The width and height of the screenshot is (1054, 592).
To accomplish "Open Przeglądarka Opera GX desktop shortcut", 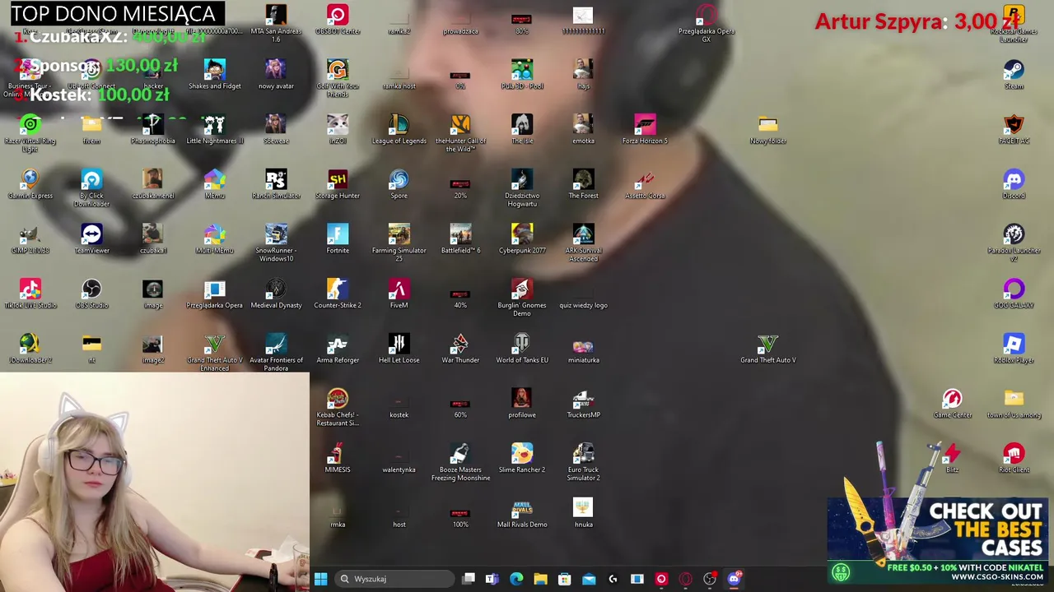I will [x=707, y=23].
